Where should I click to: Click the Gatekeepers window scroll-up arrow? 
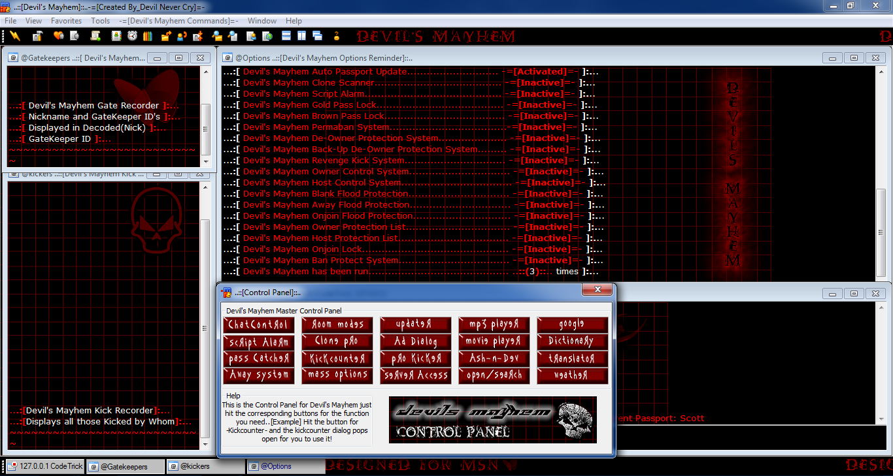point(205,72)
